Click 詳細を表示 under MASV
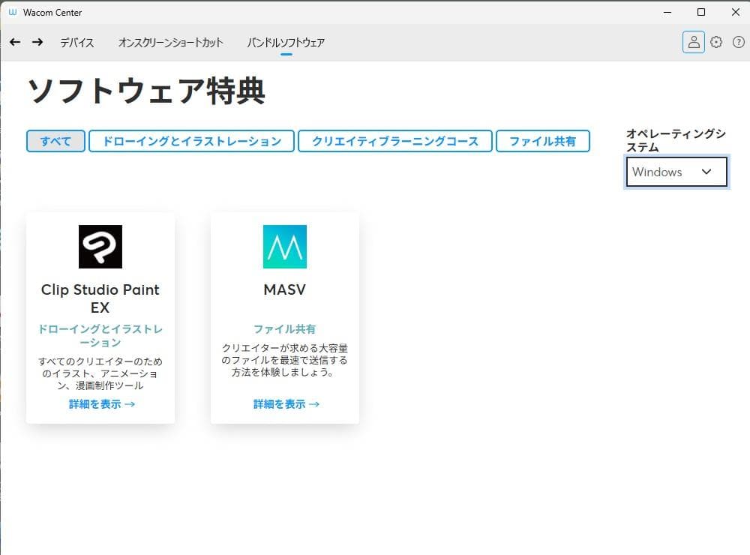 coord(284,403)
